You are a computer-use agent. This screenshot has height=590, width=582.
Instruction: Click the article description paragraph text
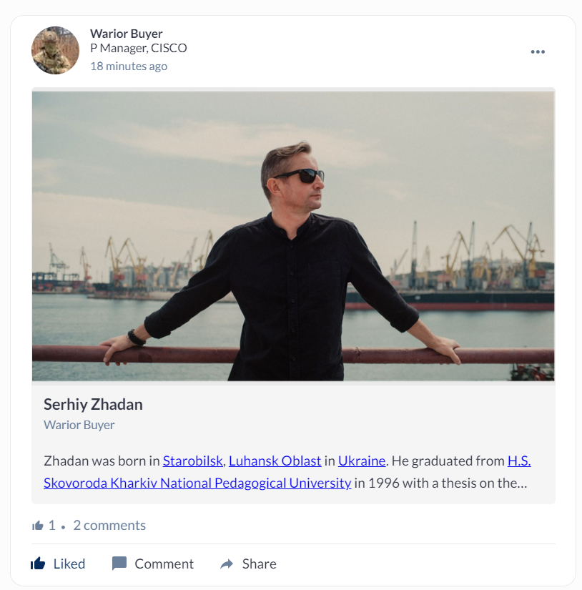tap(436, 483)
